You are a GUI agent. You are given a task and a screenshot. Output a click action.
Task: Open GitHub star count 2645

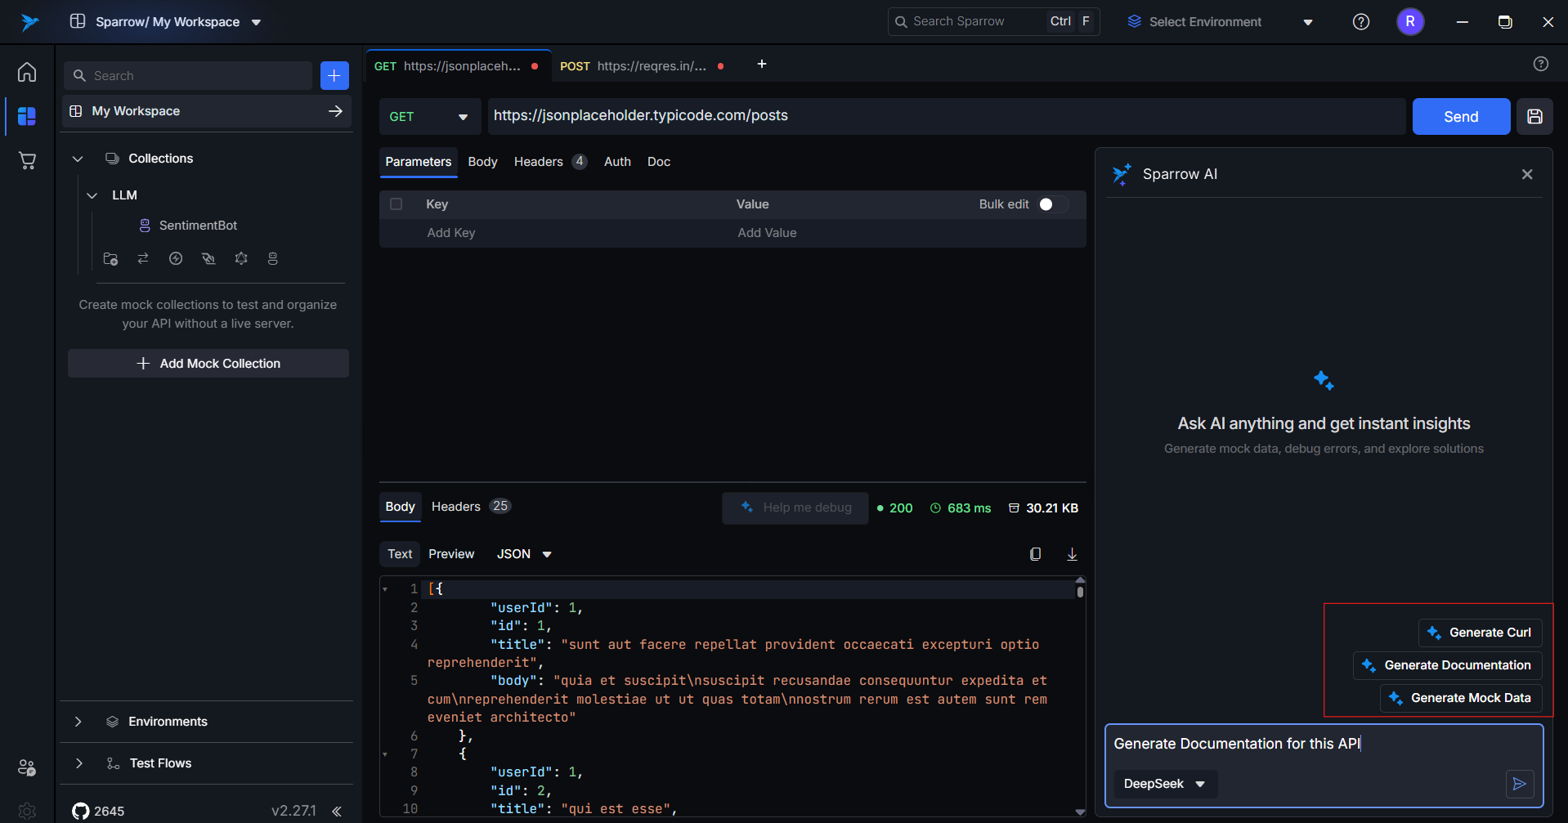(98, 811)
